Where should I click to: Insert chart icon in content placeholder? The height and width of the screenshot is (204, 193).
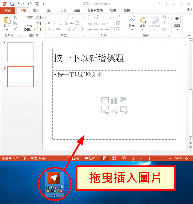click(x=114, y=100)
